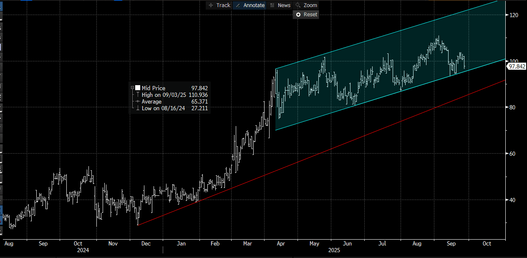Click the Track crosshair icon
This screenshot has width=527, height=258.
coord(211,5)
